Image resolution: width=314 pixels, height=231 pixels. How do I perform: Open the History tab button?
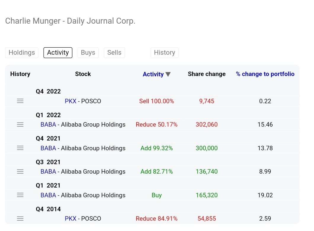(x=165, y=53)
